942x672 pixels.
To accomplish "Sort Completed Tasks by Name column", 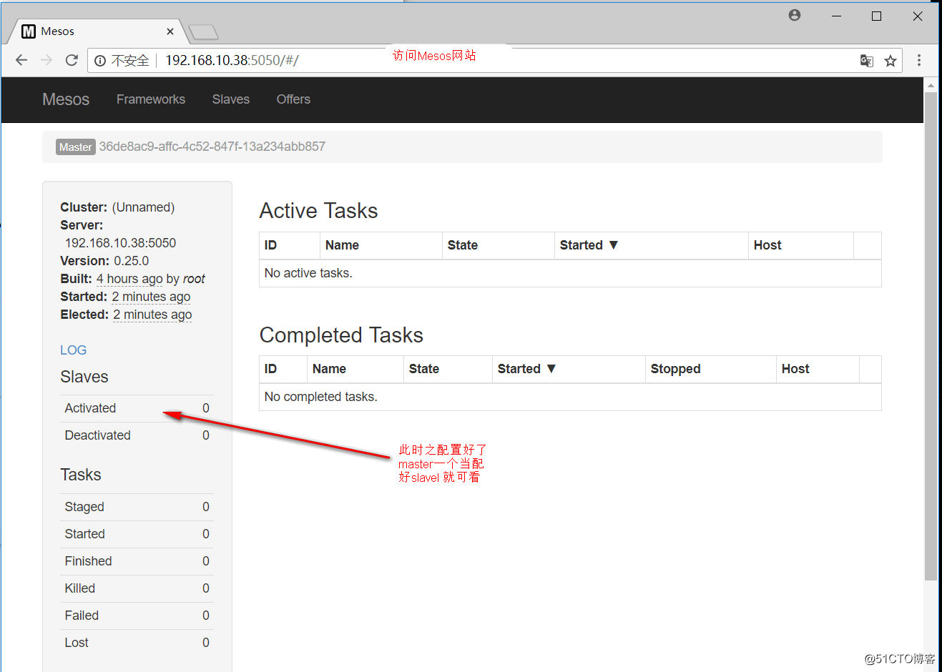I will pyautogui.click(x=355, y=369).
